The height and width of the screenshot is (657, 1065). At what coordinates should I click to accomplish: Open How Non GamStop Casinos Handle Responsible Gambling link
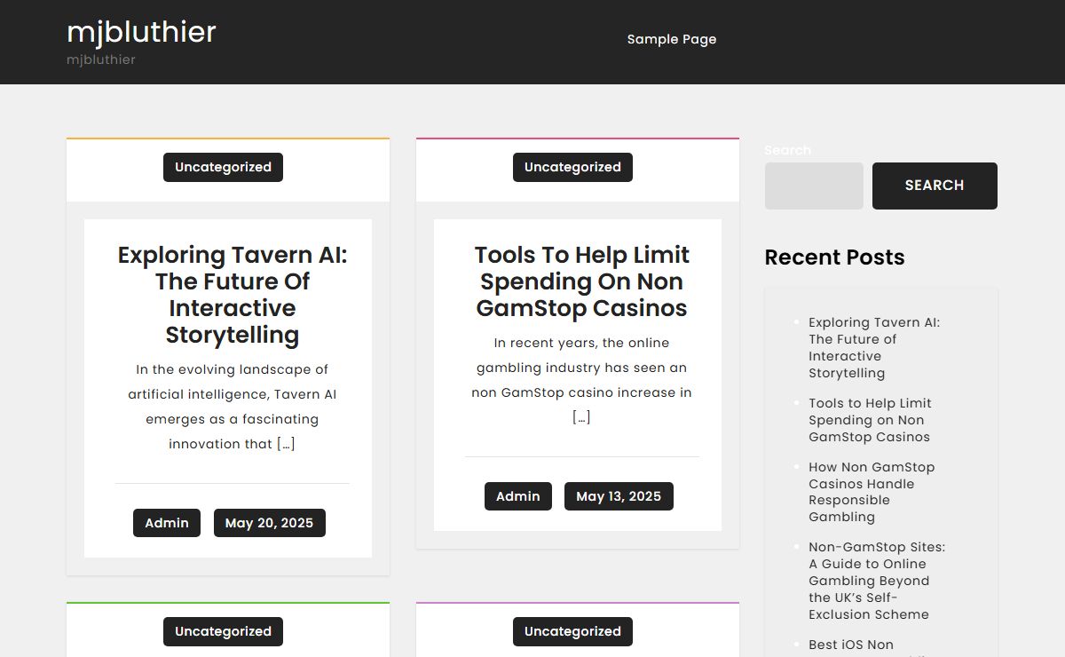[x=872, y=492]
